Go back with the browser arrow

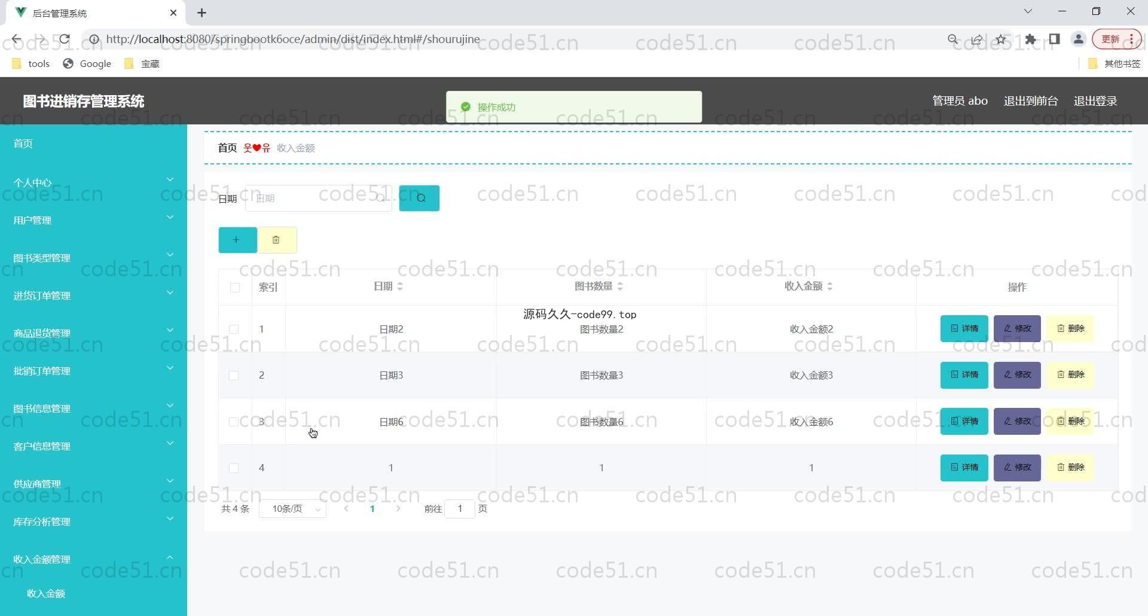click(16, 39)
